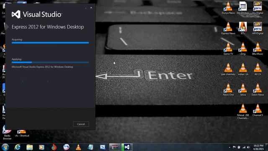Select the vlc - Shortcut desktop icon
This screenshot has width=268, height=151.
[x=22, y=133]
